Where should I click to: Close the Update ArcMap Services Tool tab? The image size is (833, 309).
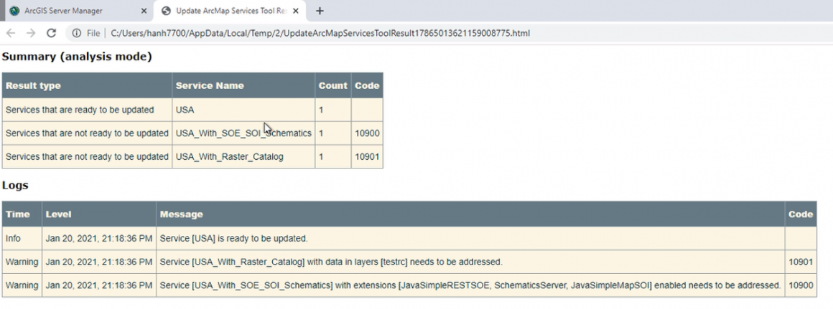coord(295,11)
